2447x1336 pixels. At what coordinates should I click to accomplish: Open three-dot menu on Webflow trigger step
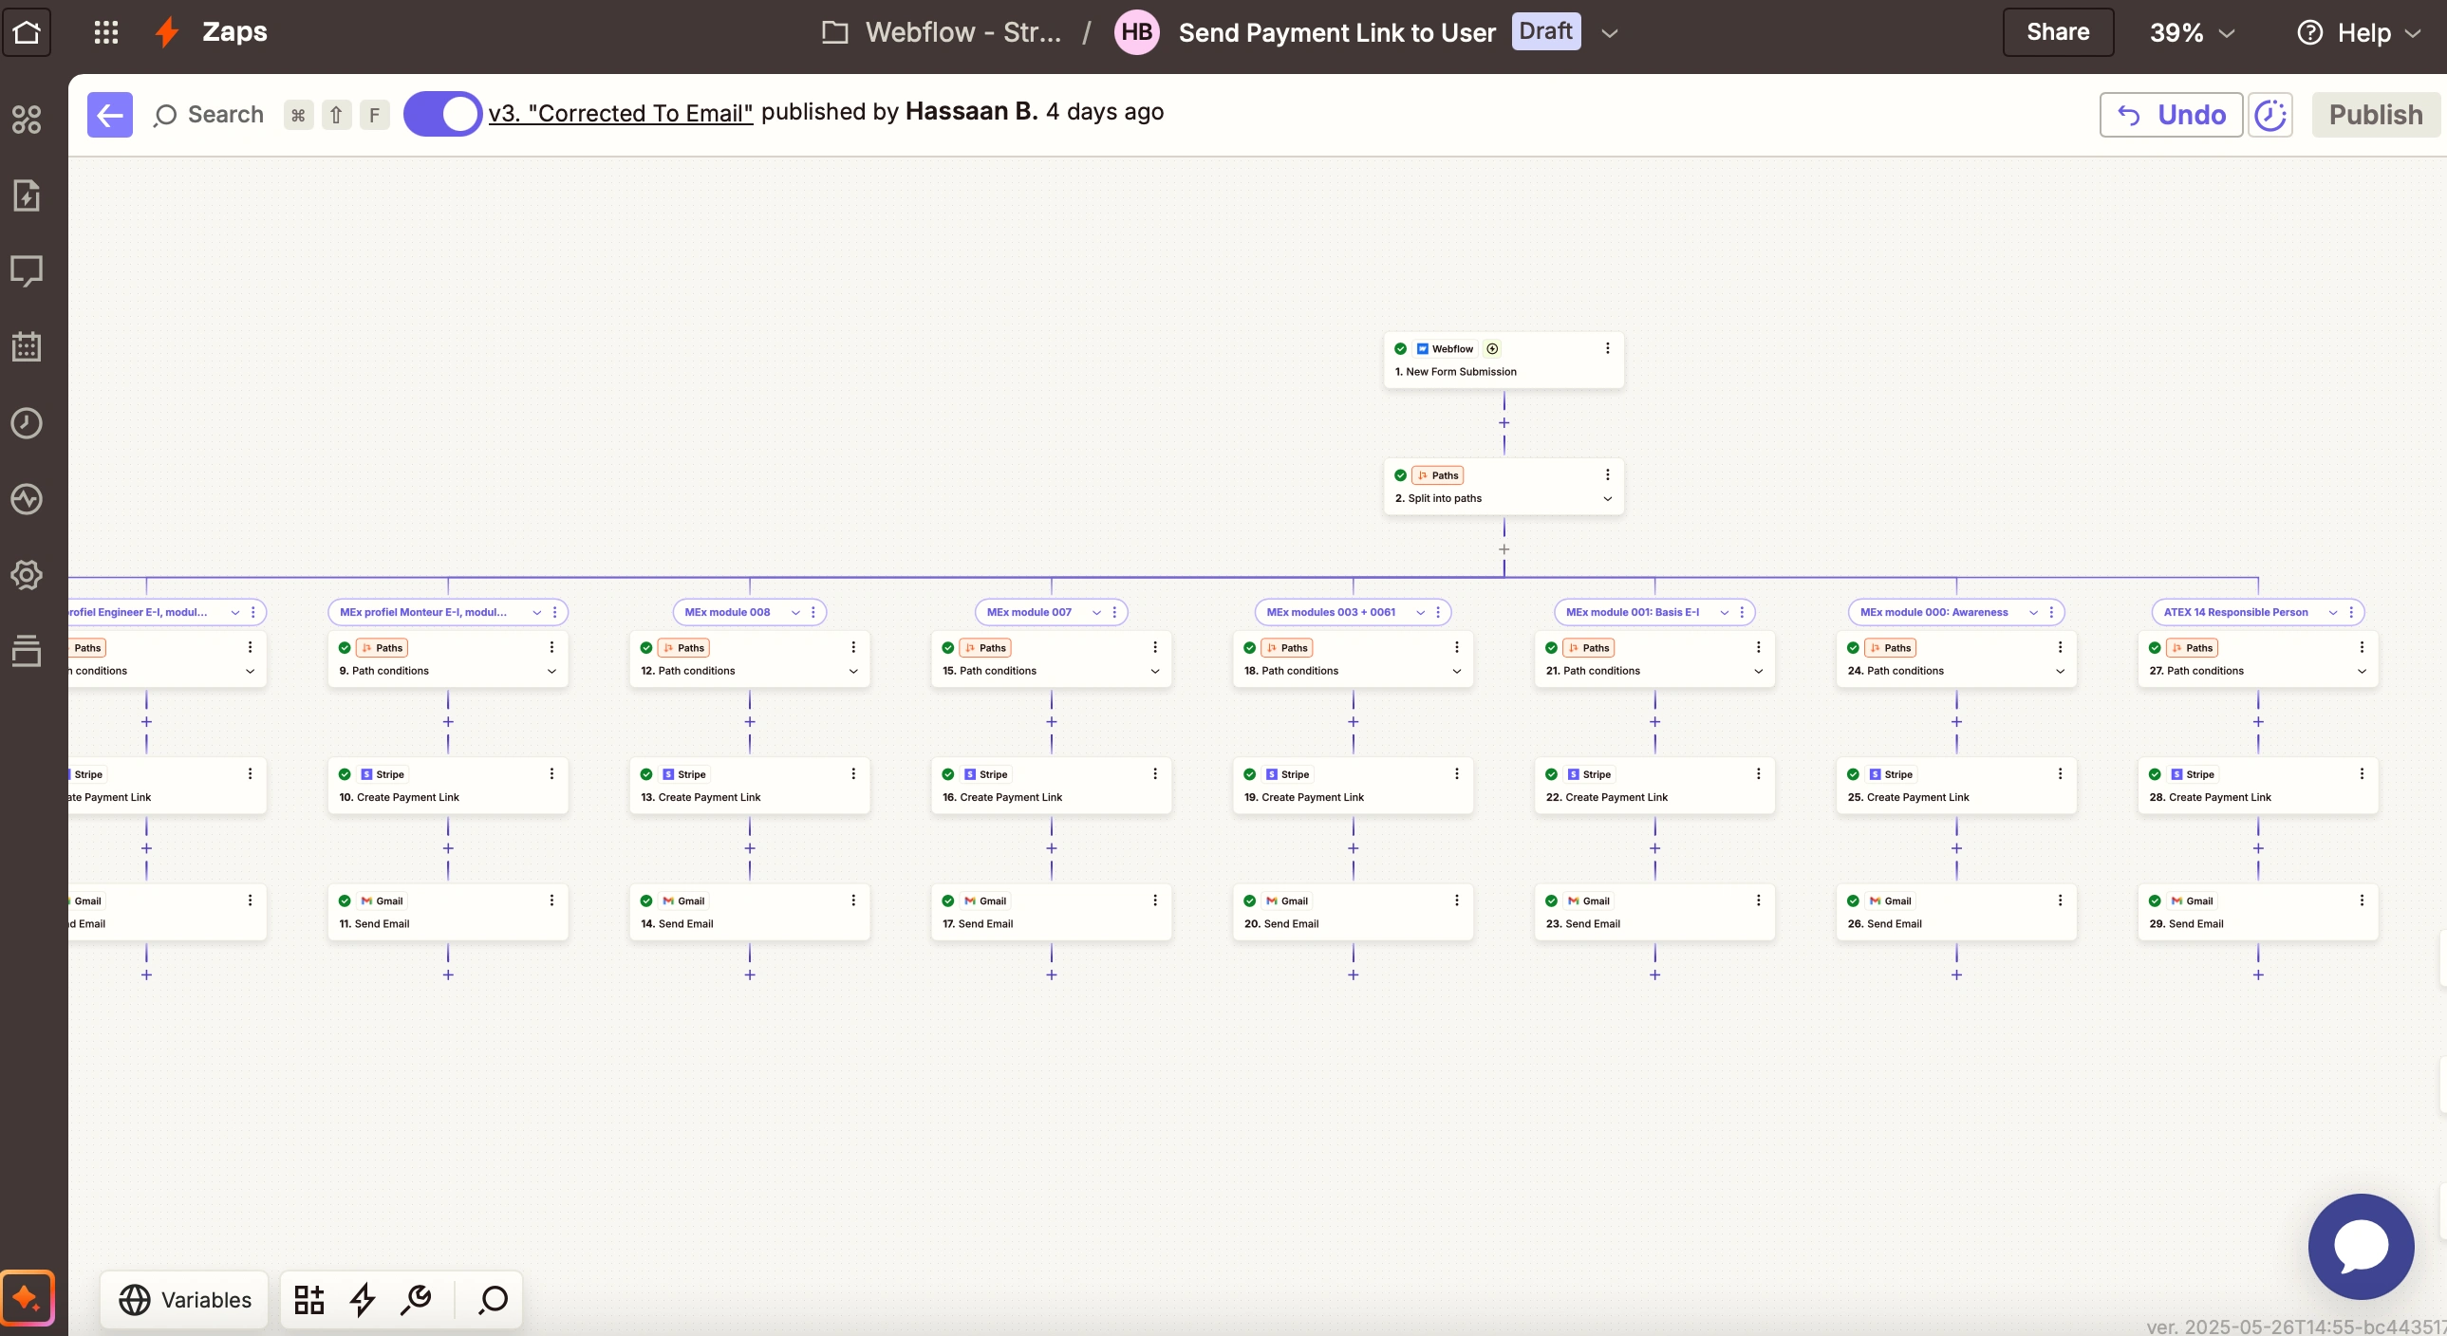(1607, 348)
